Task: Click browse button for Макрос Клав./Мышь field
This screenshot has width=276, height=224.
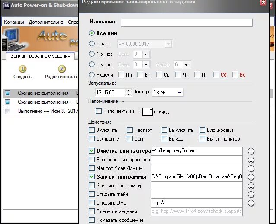Action: (251, 169)
